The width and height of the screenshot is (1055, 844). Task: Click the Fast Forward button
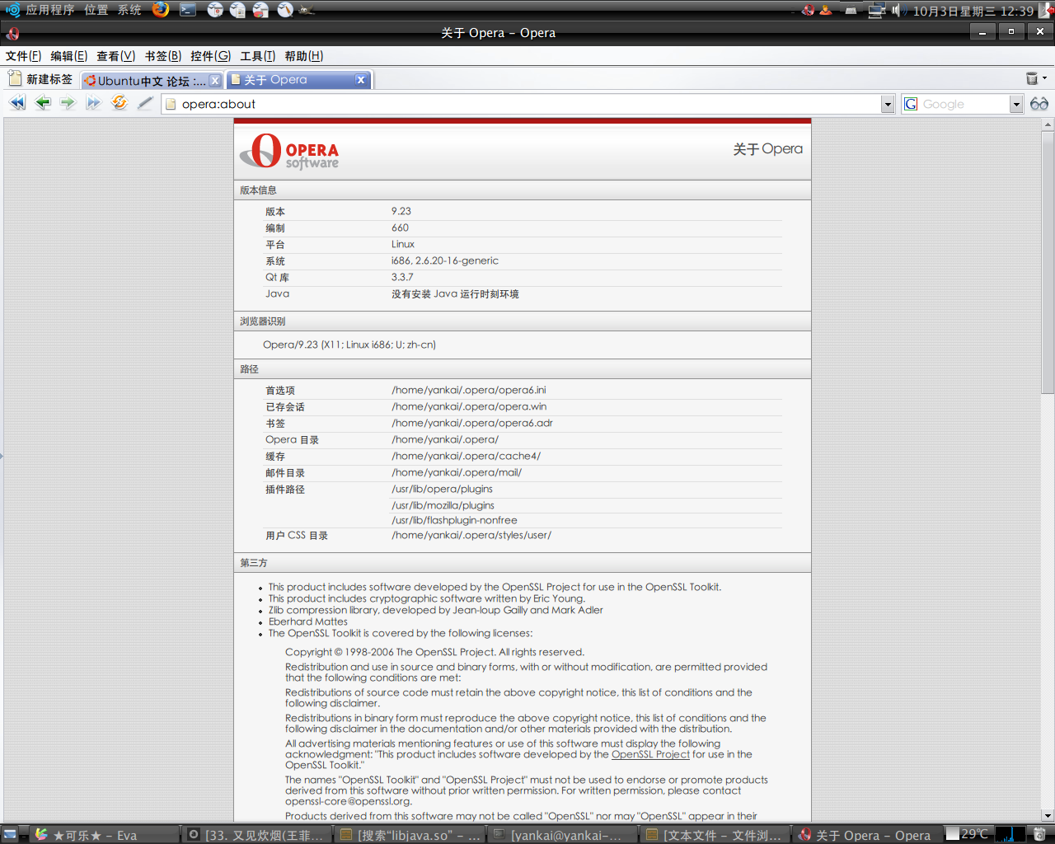(93, 103)
